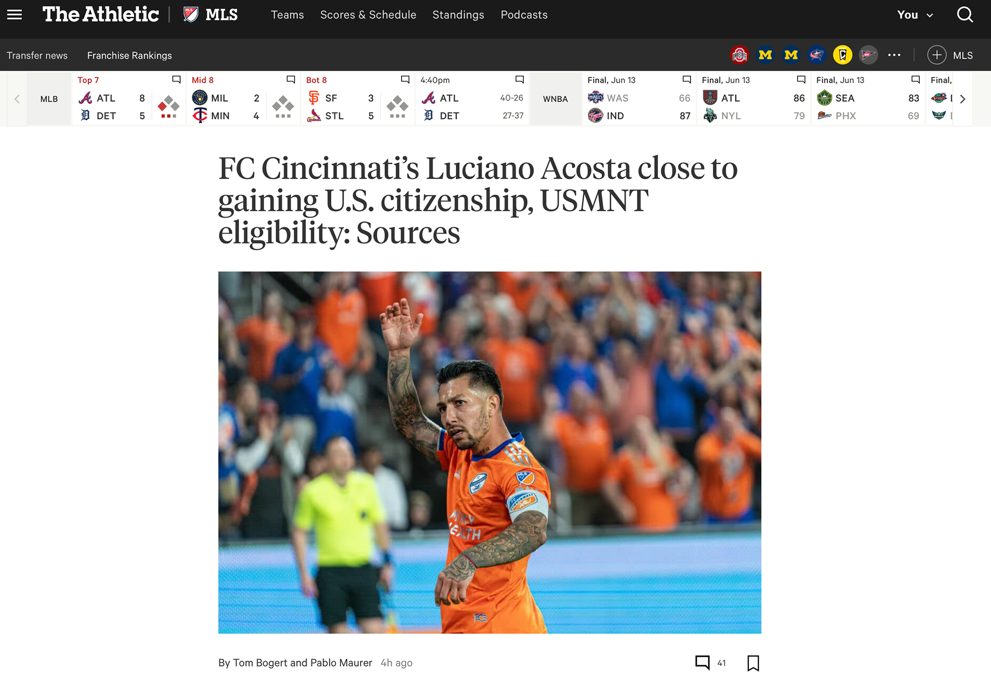Open the Standings menu item
This screenshot has height=680, width=991.
pos(458,15)
